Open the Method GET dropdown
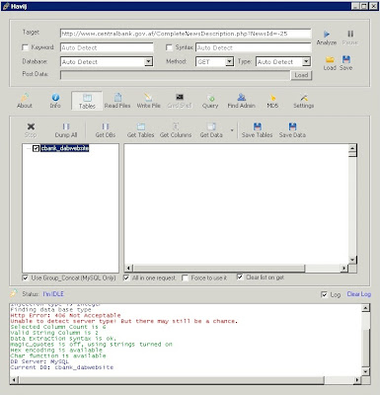Viewport: 380px width, 395px height. (x=229, y=61)
